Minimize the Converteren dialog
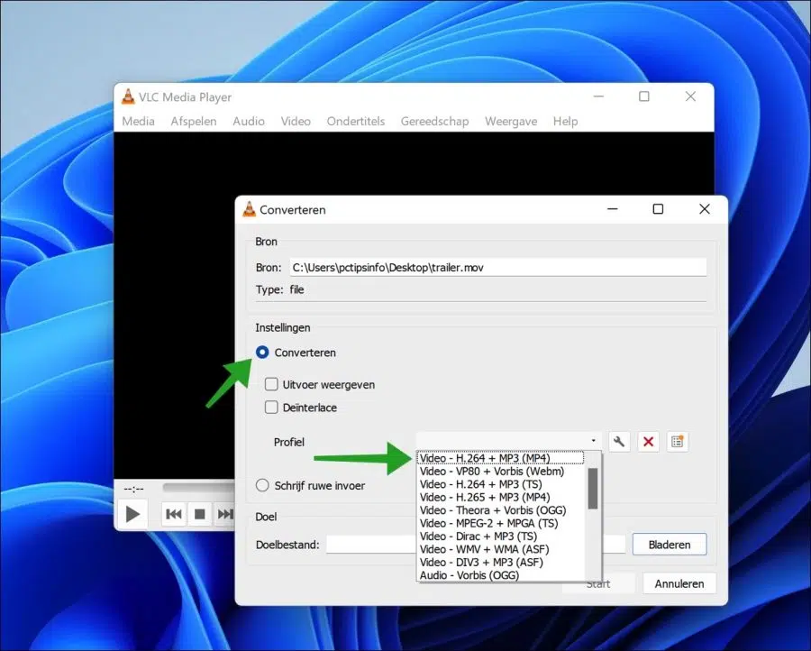 (613, 209)
